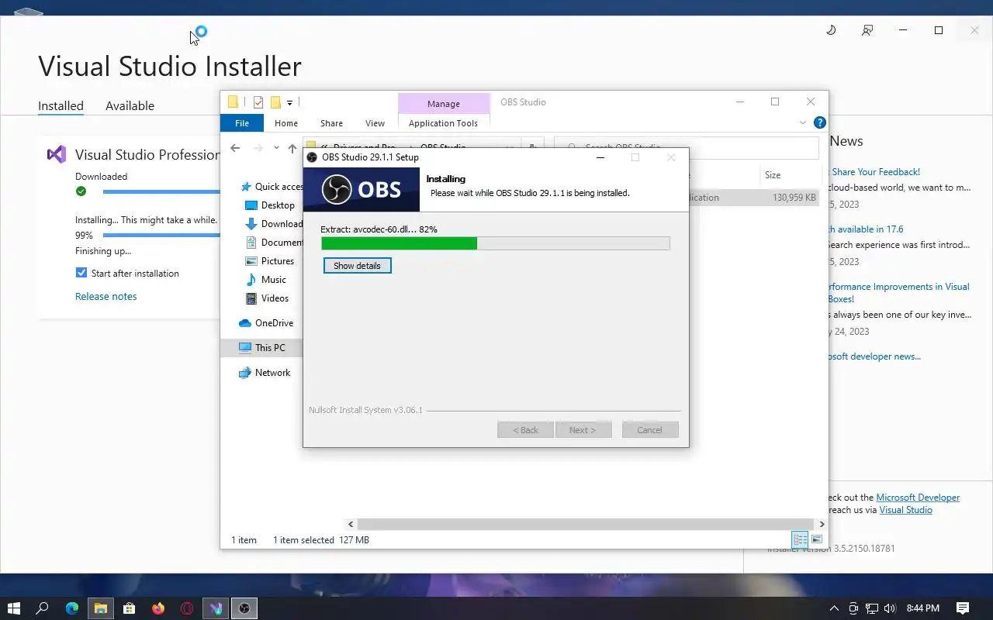Expand the Explorer ribbon chevron
This screenshot has width=993, height=620.
click(803, 122)
